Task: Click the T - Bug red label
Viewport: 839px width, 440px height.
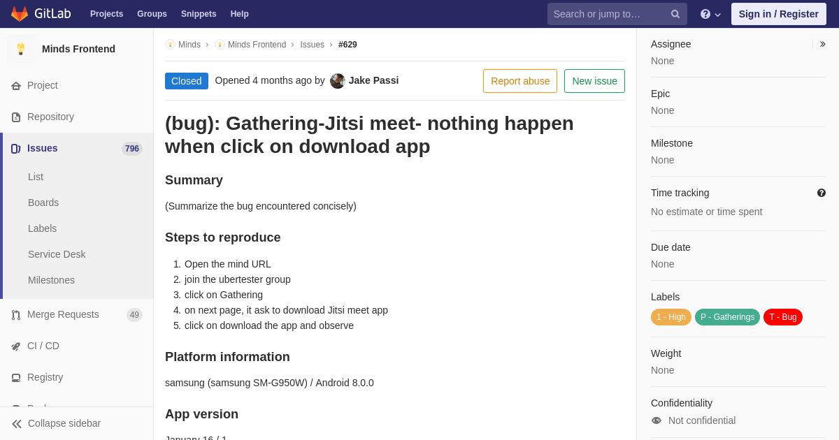Action: click(783, 317)
